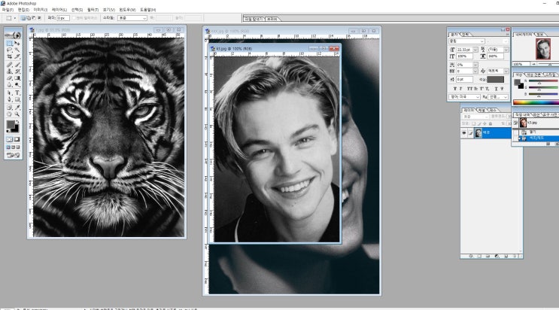Image resolution: width=559 pixels, height=310 pixels.
Task: Select the Magic Wand tool
Action: point(17,50)
